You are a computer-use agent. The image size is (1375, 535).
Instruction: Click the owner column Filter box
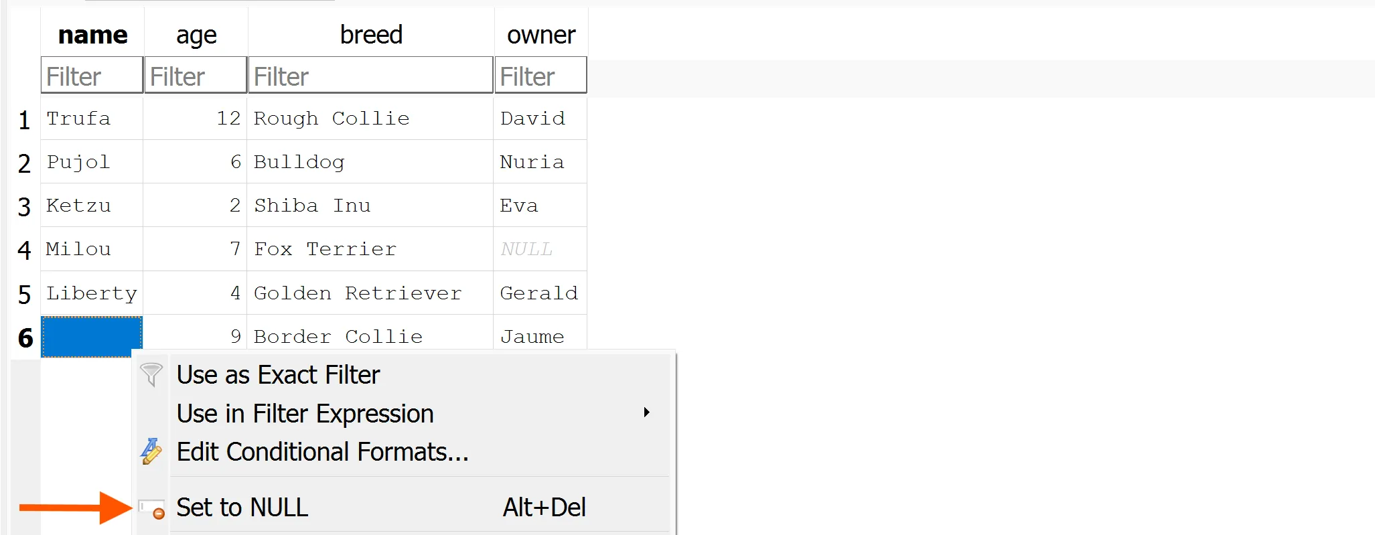tap(540, 76)
